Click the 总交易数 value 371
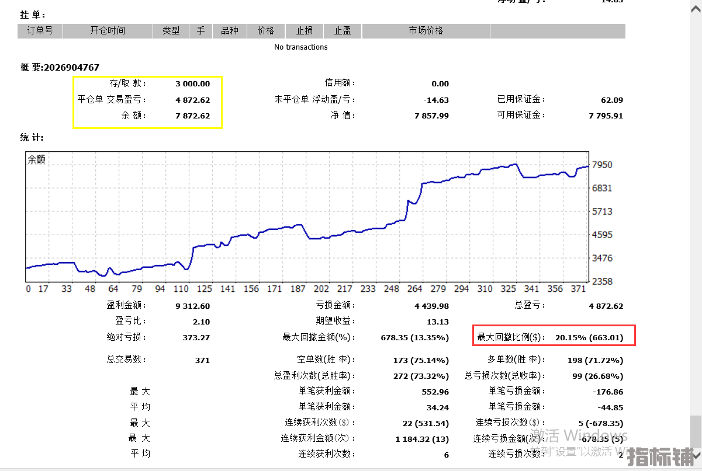Image resolution: width=702 pixels, height=471 pixels. [x=202, y=360]
